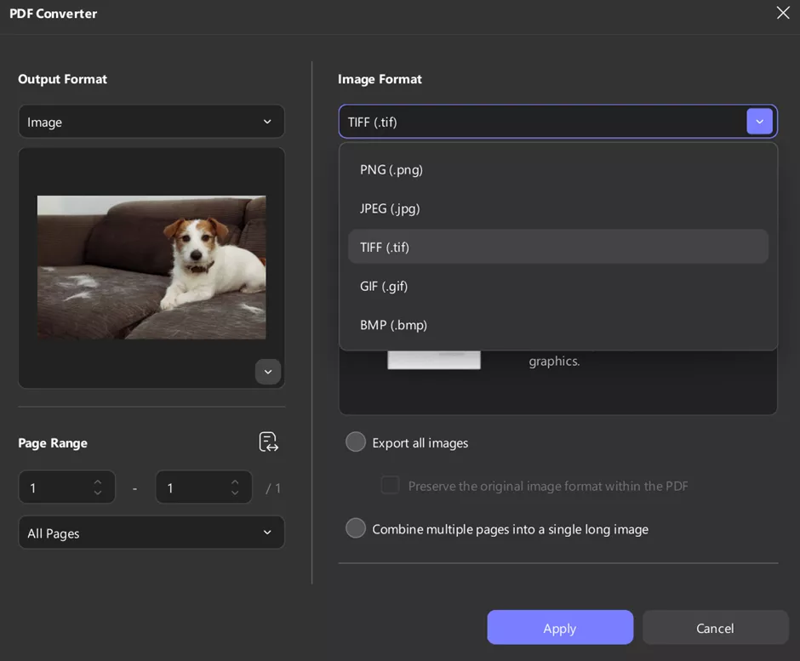800x661 pixels.
Task: Click the Apply button
Action: [560, 628]
